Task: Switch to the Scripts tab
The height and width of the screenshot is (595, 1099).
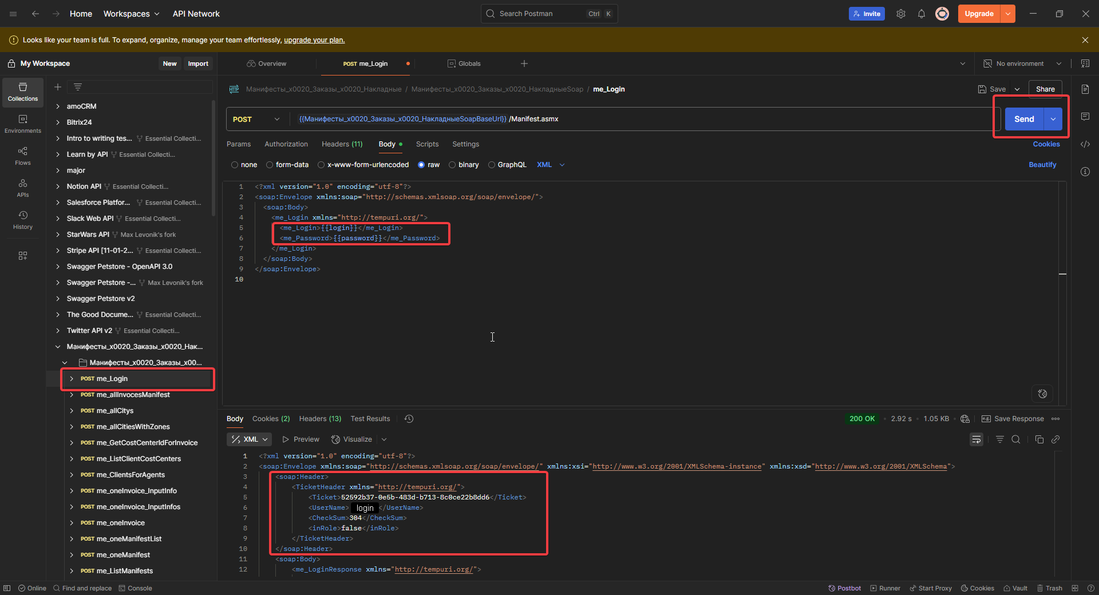Action: 427,144
